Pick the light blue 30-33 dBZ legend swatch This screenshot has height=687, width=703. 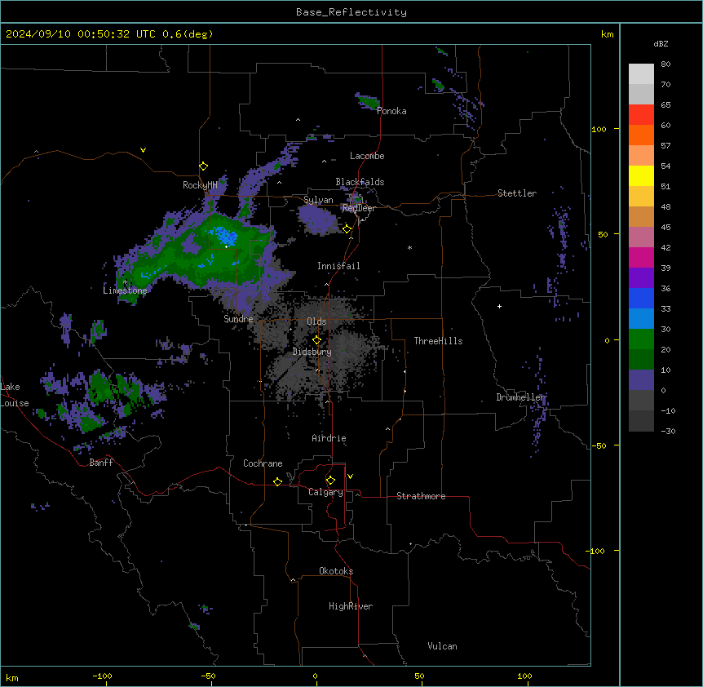pos(641,318)
